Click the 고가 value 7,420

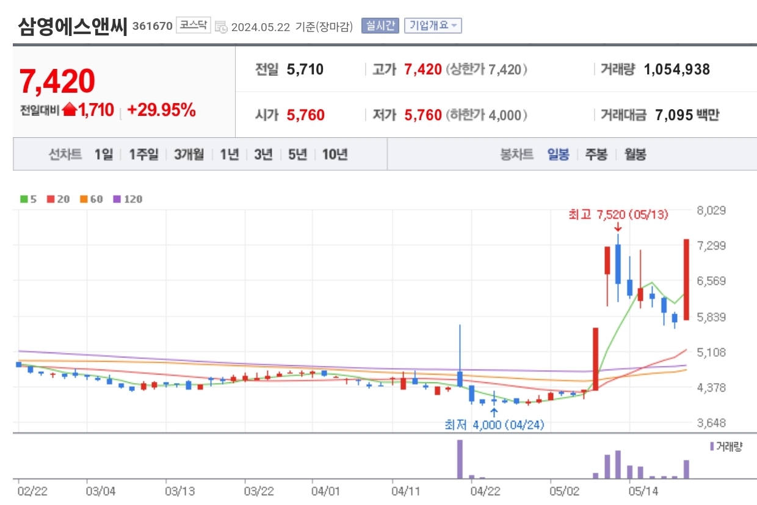[423, 70]
